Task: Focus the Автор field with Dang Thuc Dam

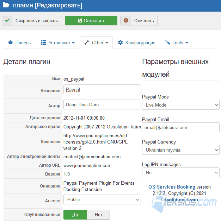Action: point(102,104)
